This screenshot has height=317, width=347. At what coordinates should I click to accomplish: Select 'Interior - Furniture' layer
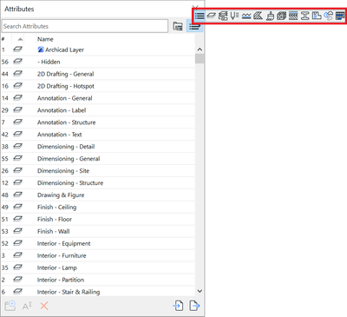[x=98, y=255]
